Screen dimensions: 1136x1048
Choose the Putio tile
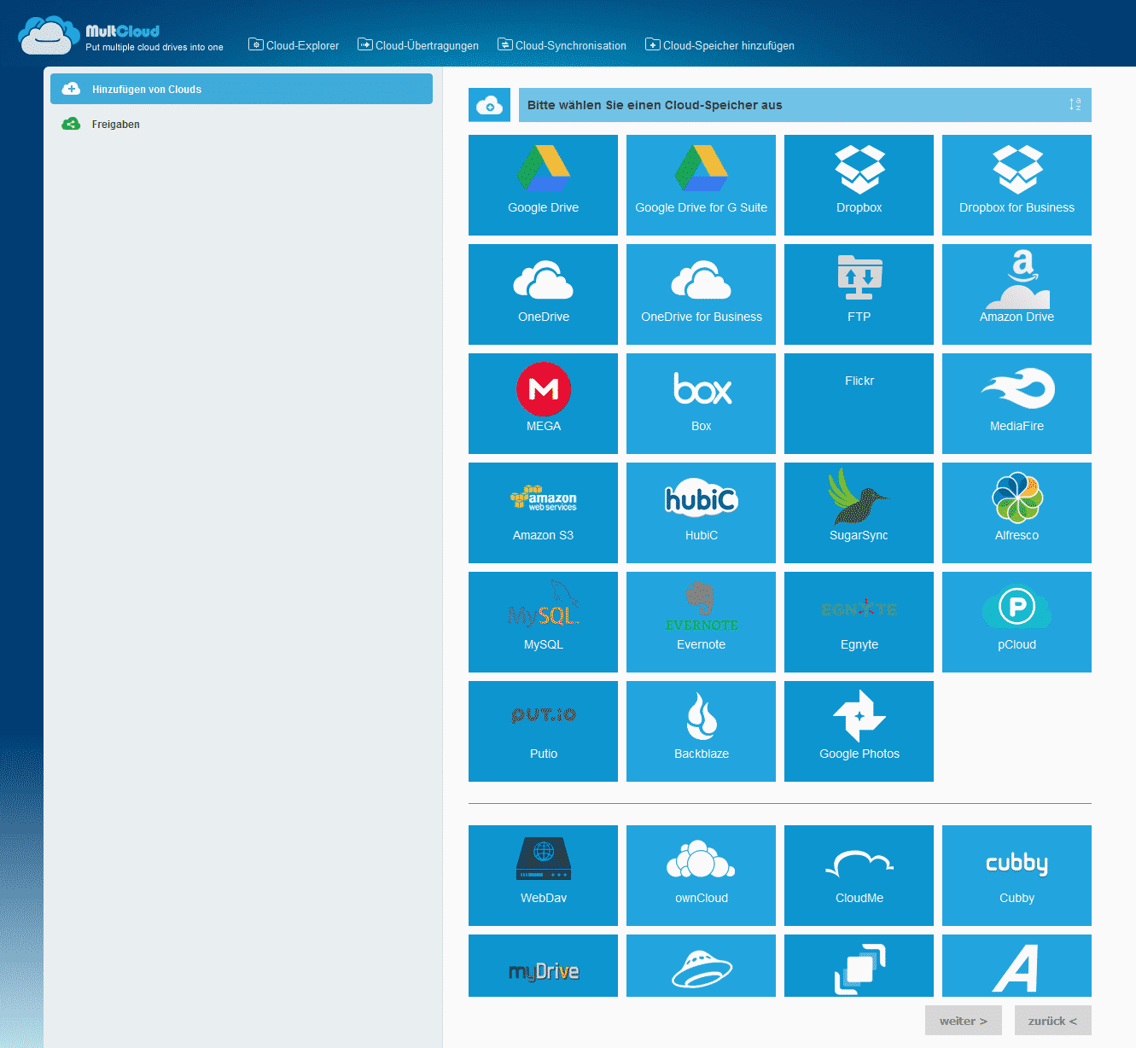(x=543, y=731)
